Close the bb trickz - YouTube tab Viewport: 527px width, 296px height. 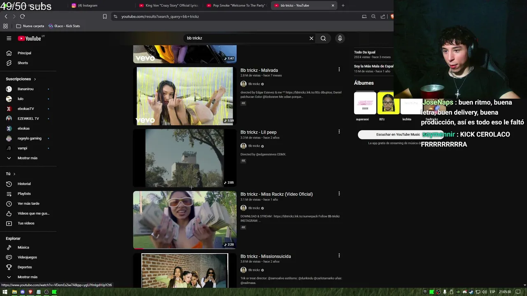(333, 5)
